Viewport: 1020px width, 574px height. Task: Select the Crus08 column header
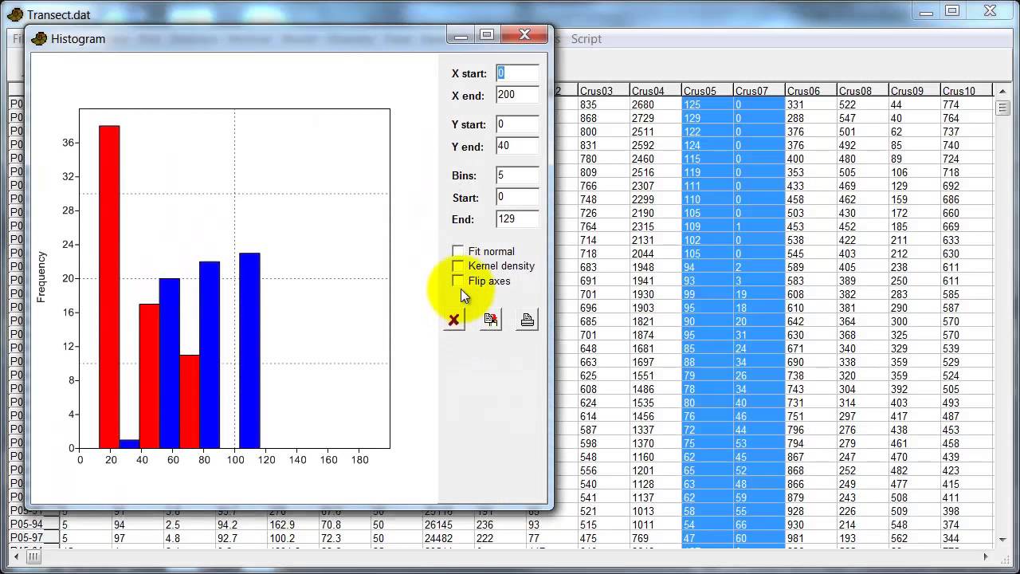coord(863,91)
